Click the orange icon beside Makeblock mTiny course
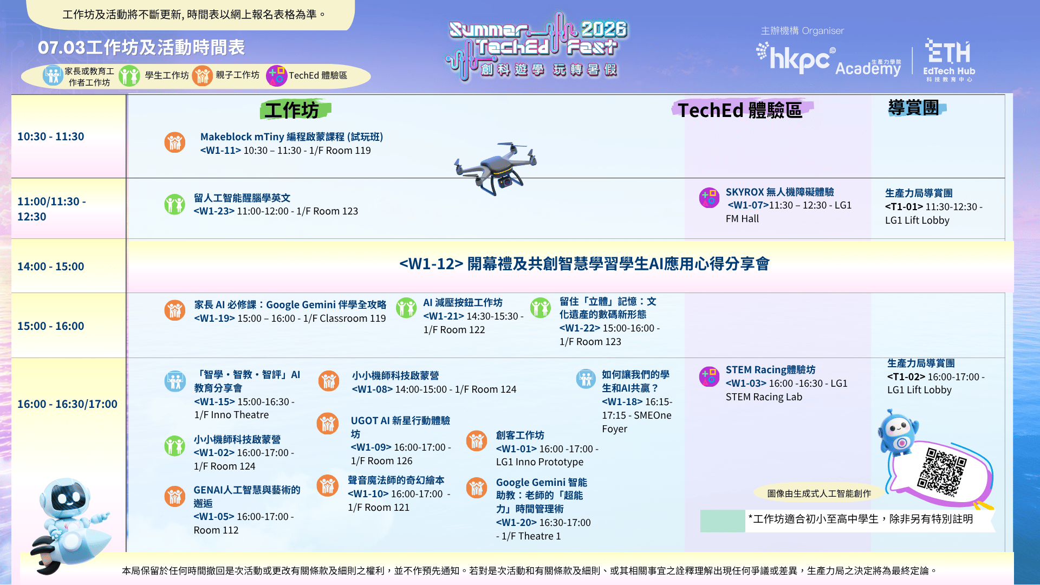This screenshot has height=585, width=1040. click(x=175, y=142)
